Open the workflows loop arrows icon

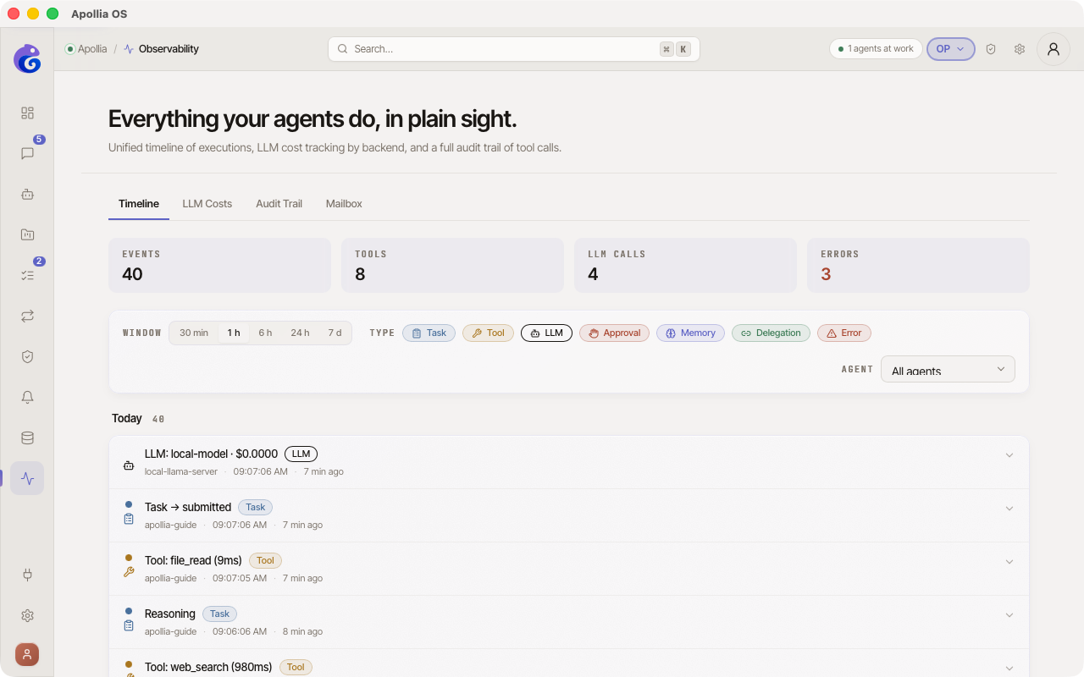27,316
